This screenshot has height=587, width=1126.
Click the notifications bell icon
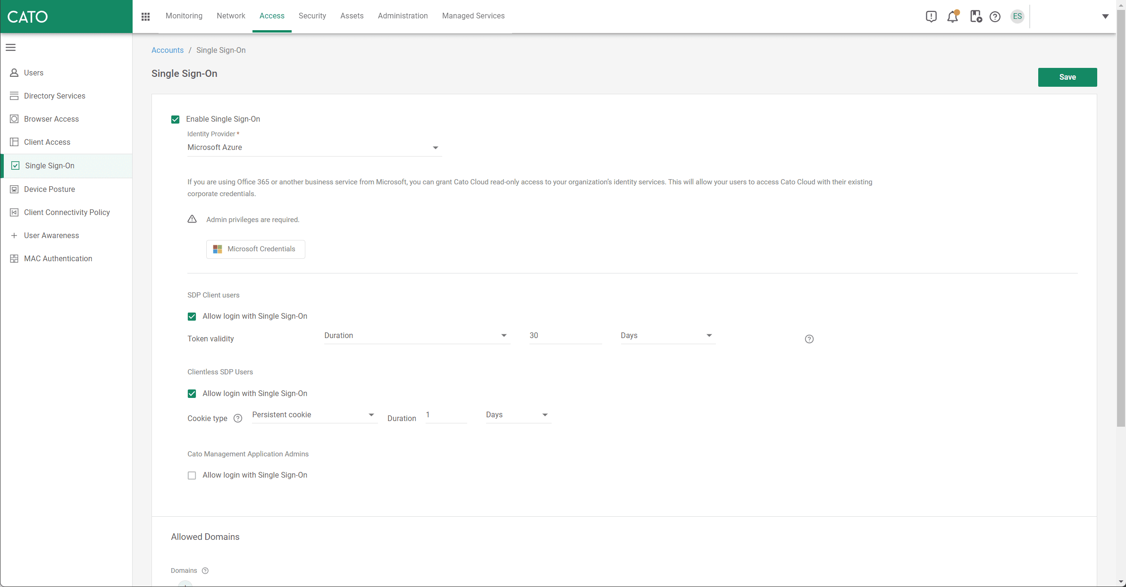(x=953, y=17)
